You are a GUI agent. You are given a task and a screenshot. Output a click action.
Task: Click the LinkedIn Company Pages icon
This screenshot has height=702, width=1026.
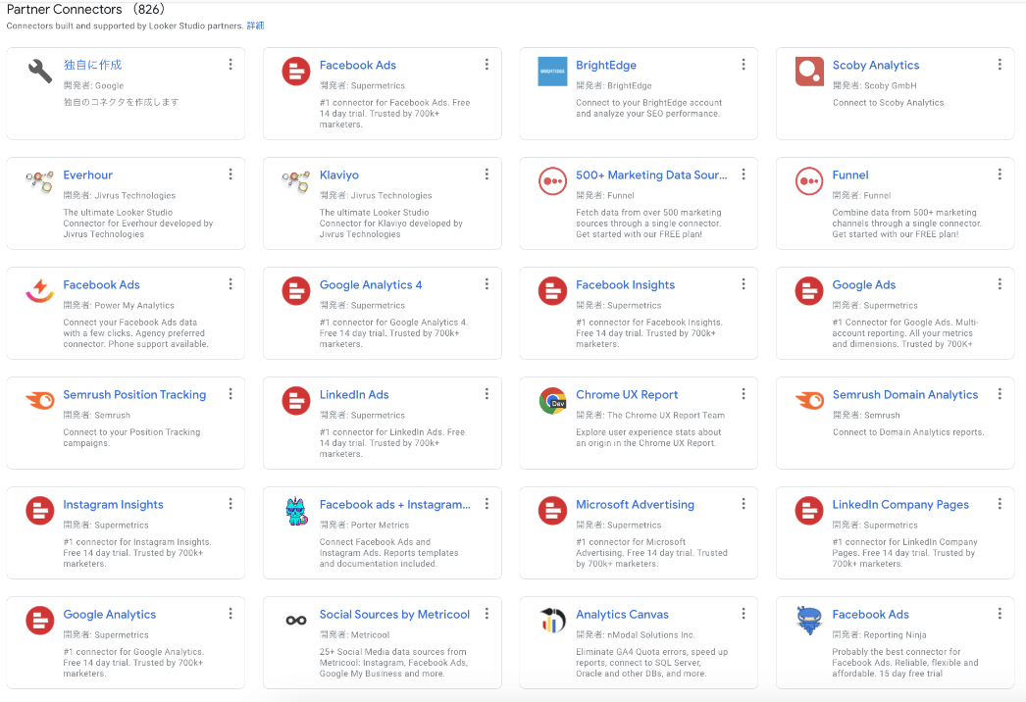809,511
